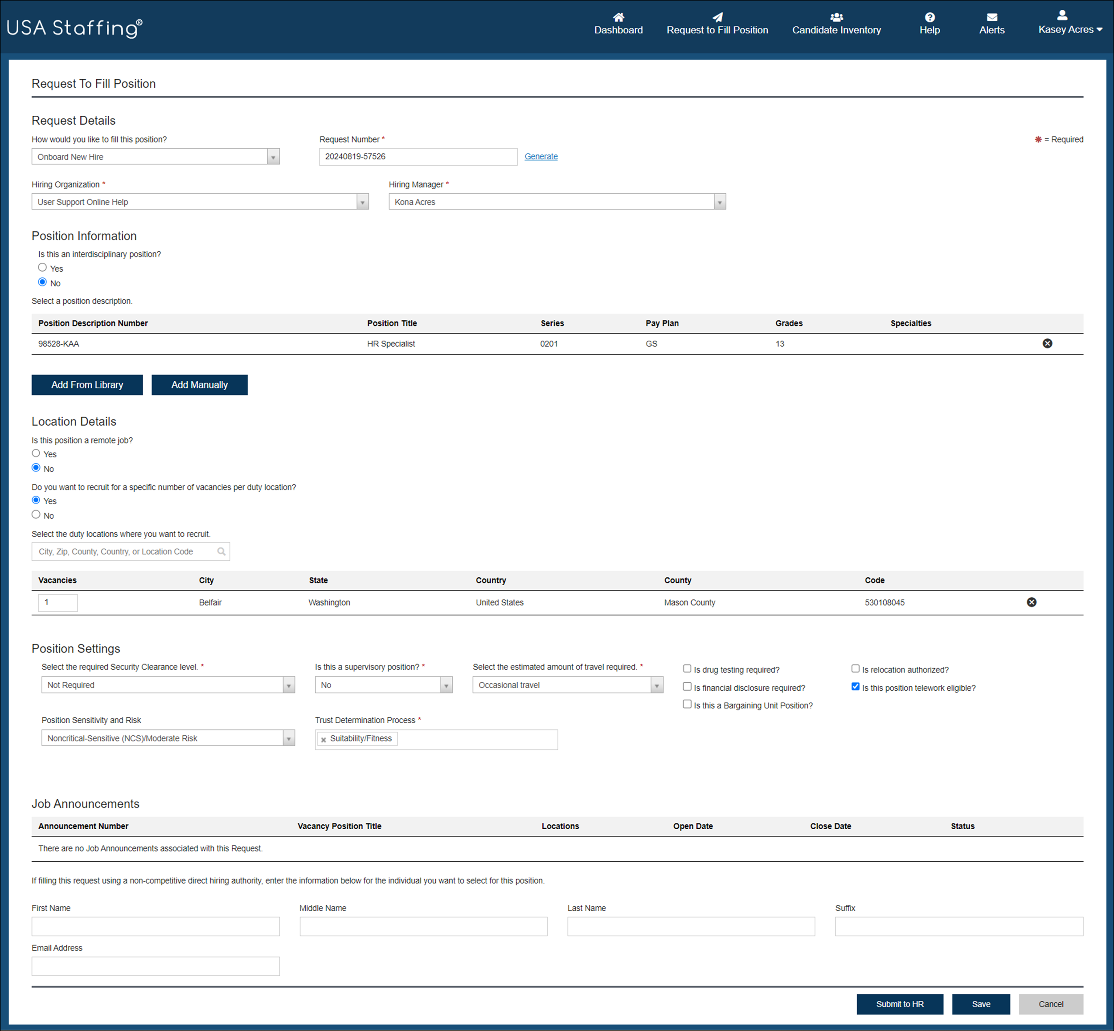
Task: Click the search magnifier in duty location field
Action: 221,551
